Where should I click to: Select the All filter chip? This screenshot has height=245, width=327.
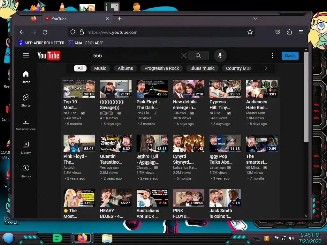(x=80, y=68)
